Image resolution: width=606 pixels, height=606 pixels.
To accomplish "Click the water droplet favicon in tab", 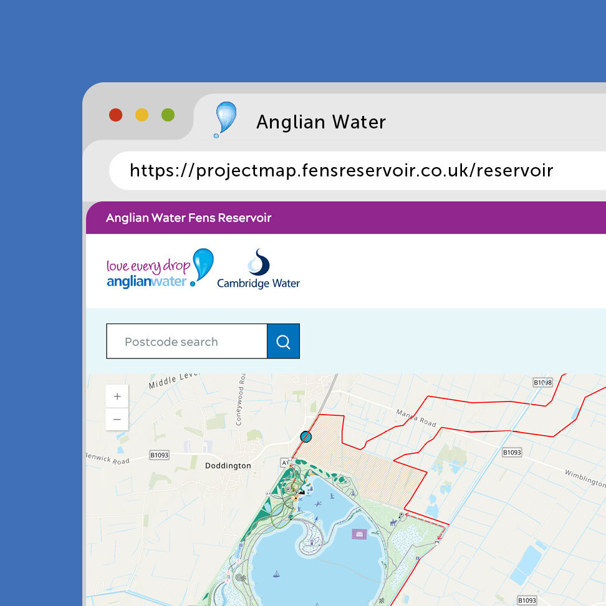I will (224, 120).
